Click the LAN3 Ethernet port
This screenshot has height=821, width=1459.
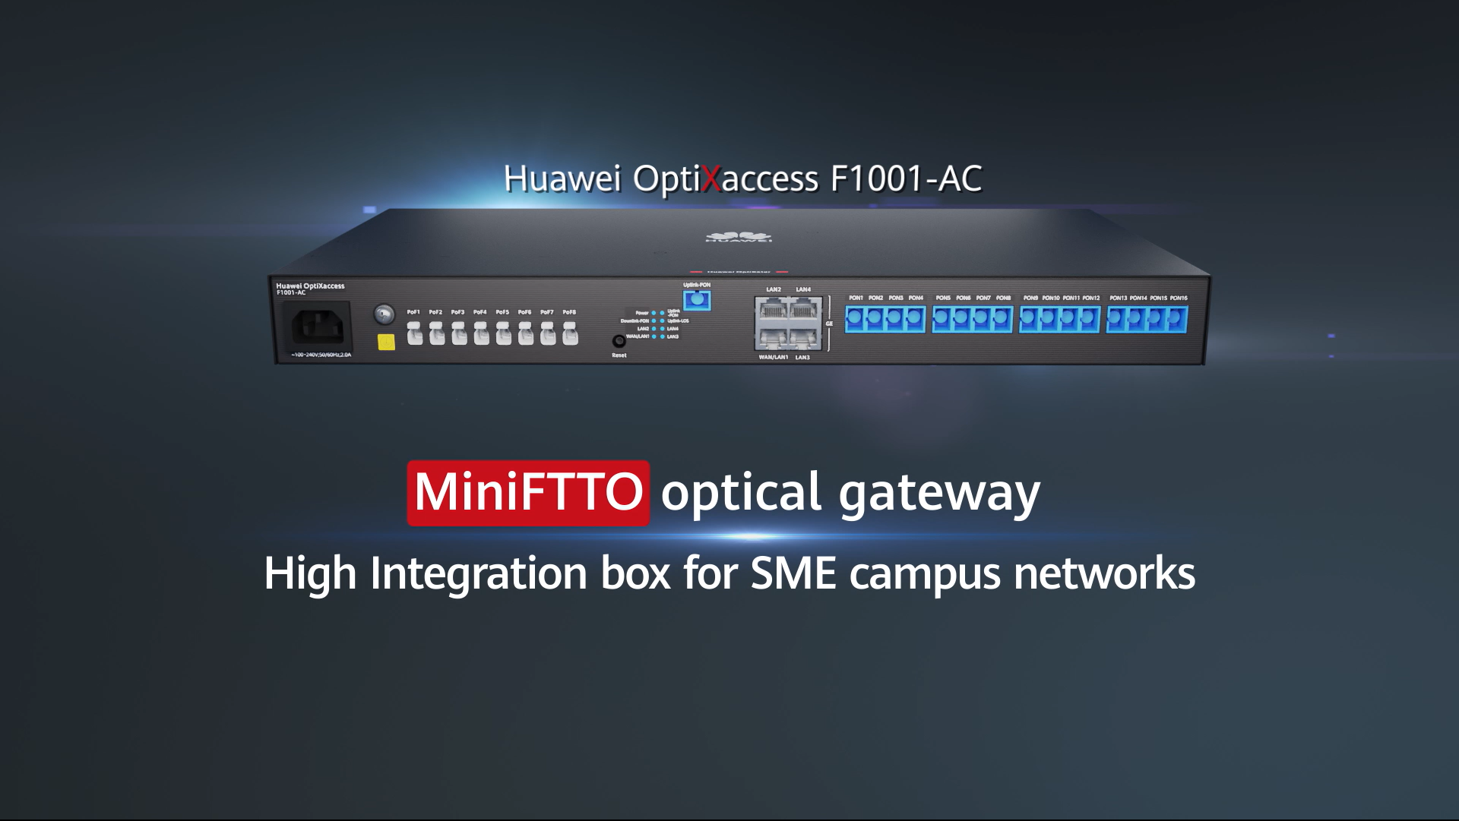point(805,338)
